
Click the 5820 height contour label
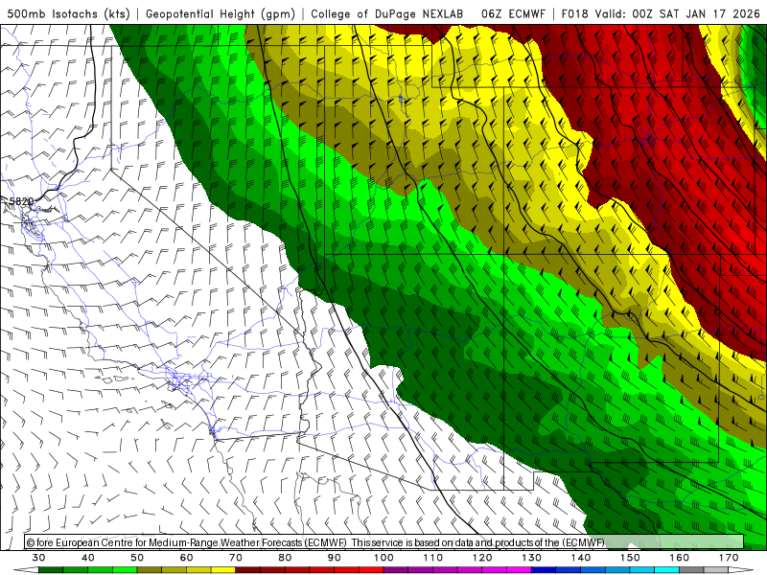21,201
